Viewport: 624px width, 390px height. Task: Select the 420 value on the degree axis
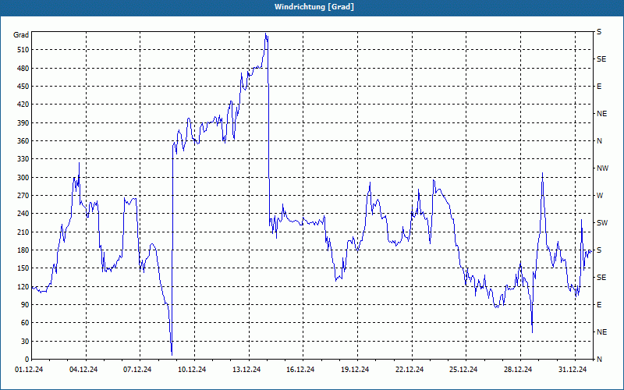(23, 105)
